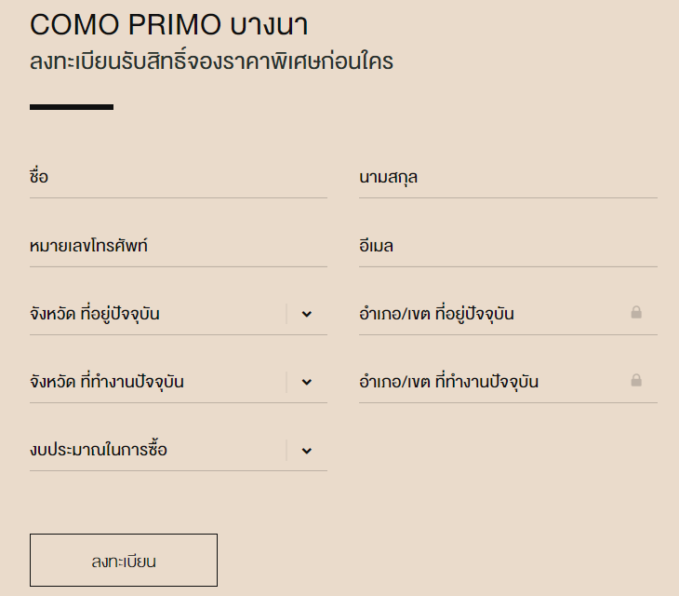Expand the จังหวัด ที่ทำงานปัจจุบัน dropdown
Image resolution: width=679 pixels, height=596 pixels.
tap(158, 382)
